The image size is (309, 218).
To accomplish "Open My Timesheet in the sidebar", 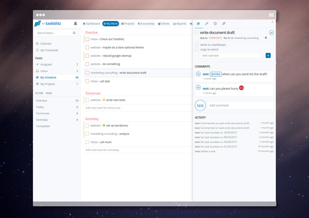I will click(47, 50).
